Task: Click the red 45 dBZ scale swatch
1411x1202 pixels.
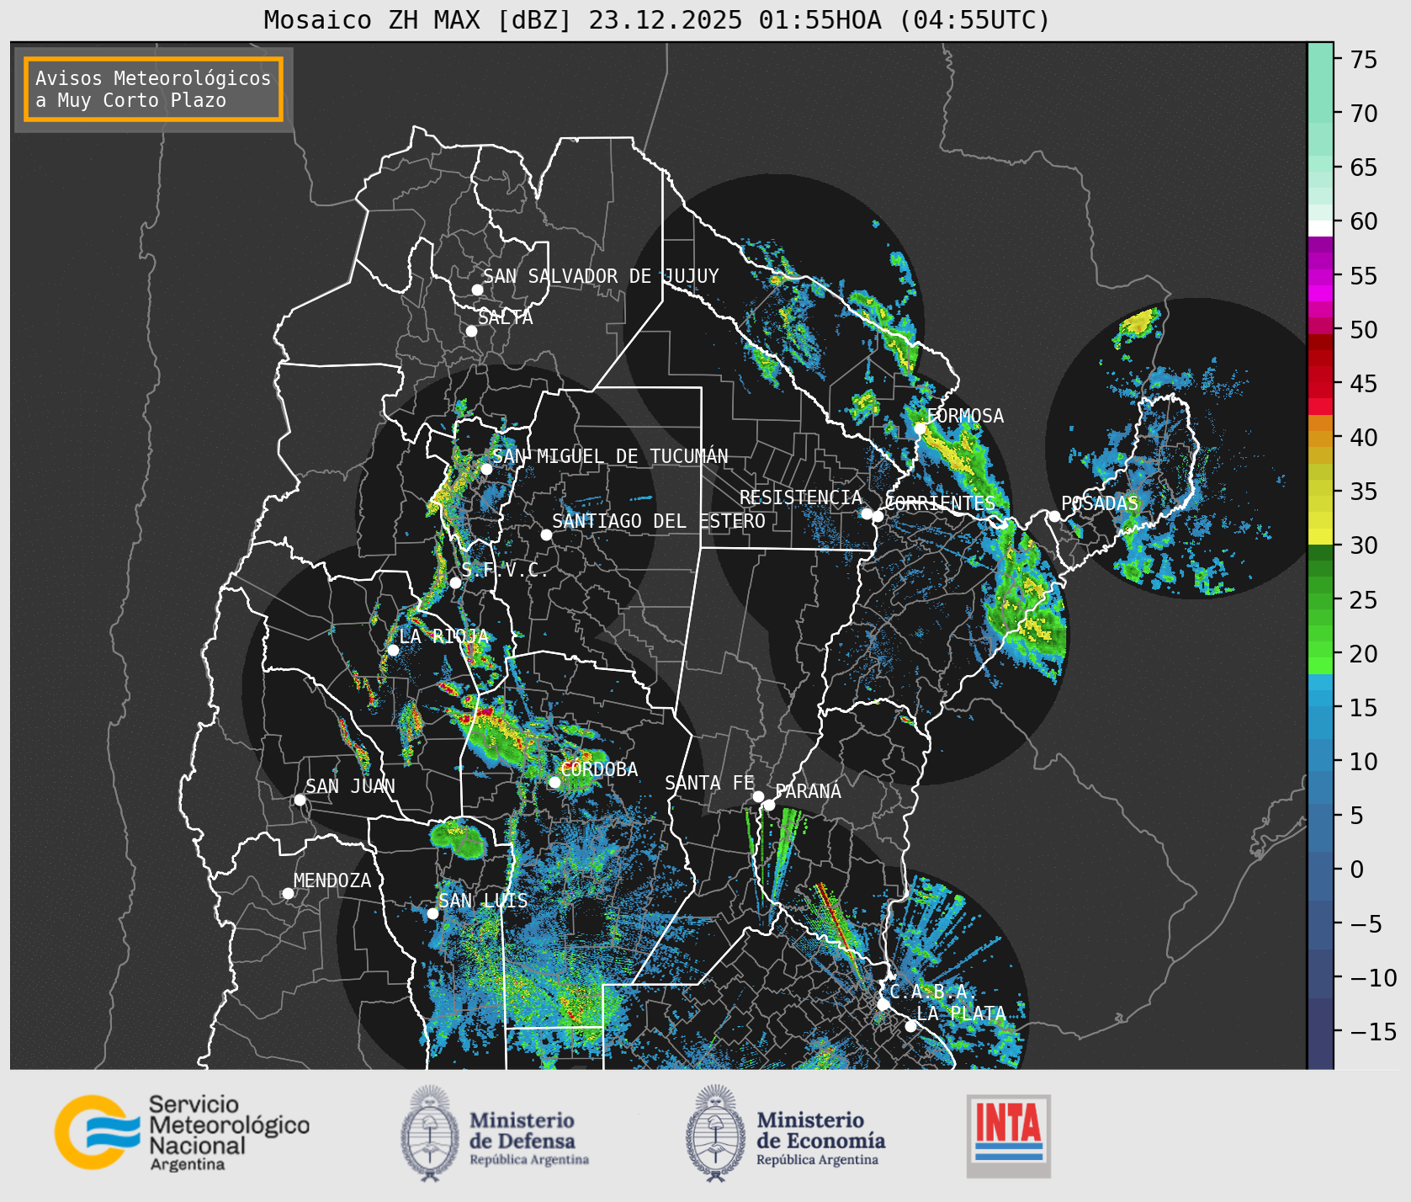Action: click(x=1320, y=384)
